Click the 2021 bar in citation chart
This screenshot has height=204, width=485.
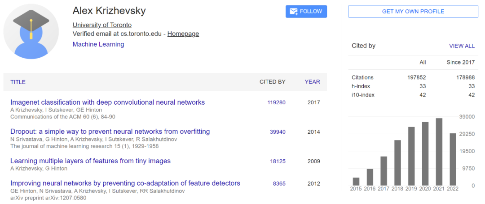tap(439, 152)
